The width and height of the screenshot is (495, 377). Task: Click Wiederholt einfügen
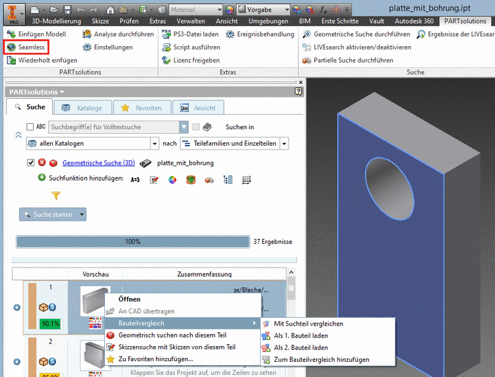coord(42,60)
